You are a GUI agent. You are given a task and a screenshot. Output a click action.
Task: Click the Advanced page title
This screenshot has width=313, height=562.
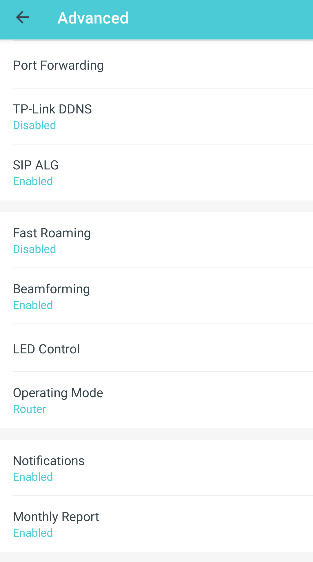(x=93, y=18)
